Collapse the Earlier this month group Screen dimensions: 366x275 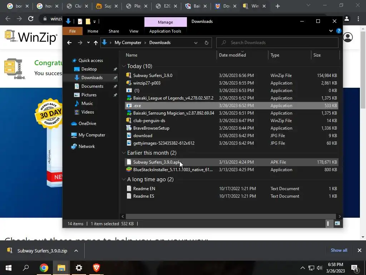(124, 153)
